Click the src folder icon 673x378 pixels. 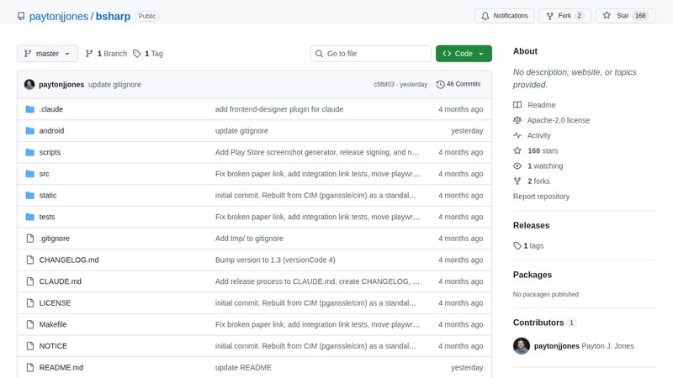click(x=29, y=174)
